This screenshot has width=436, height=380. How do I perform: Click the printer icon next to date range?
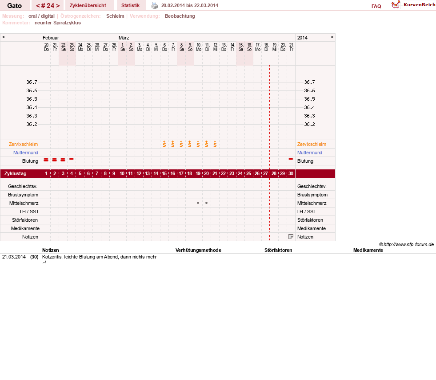[x=154, y=5]
